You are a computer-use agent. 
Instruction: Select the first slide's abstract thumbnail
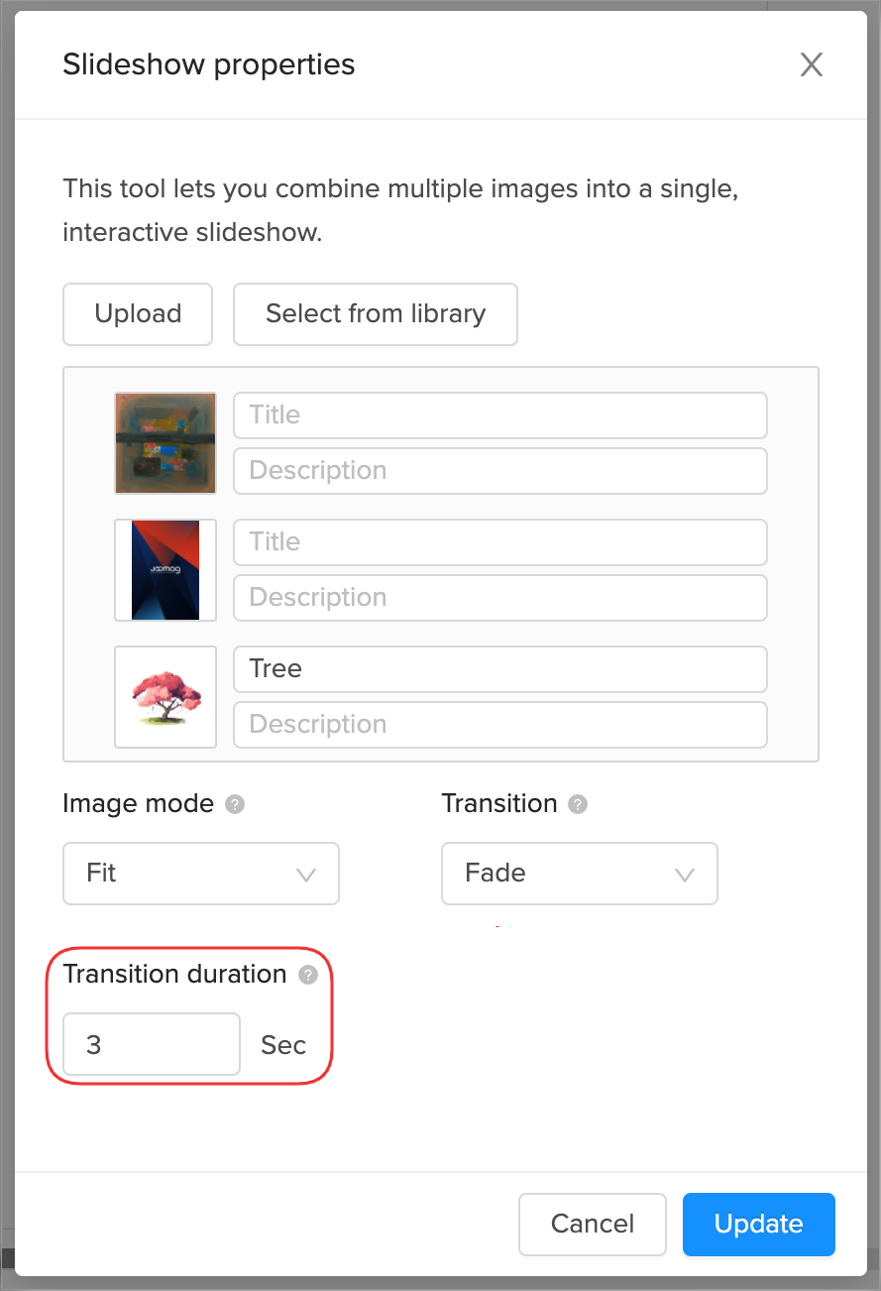[x=165, y=442]
